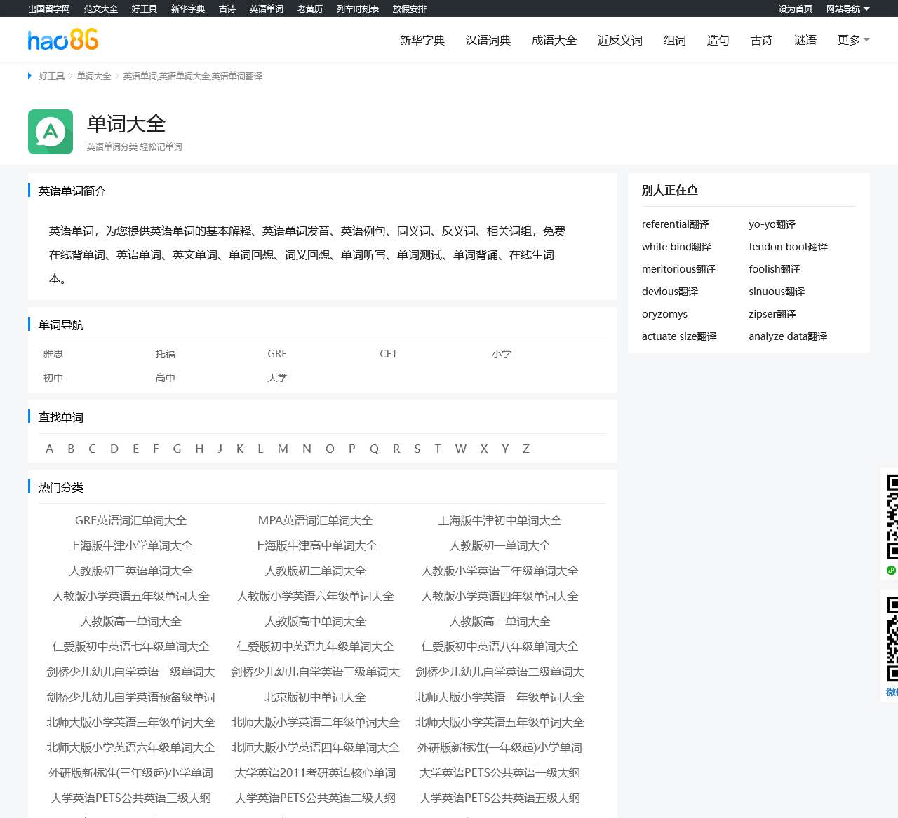The width and height of the screenshot is (898, 818).
Task: Select 近反义词 from the navigation bar
Action: click(x=620, y=41)
